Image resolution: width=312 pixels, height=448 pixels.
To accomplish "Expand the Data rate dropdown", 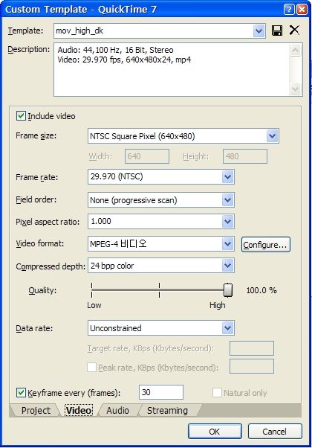I will tap(227, 328).
